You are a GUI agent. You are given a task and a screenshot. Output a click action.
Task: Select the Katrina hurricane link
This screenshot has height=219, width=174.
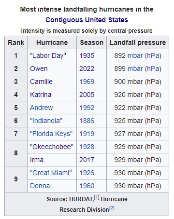pyautogui.click(x=41, y=95)
